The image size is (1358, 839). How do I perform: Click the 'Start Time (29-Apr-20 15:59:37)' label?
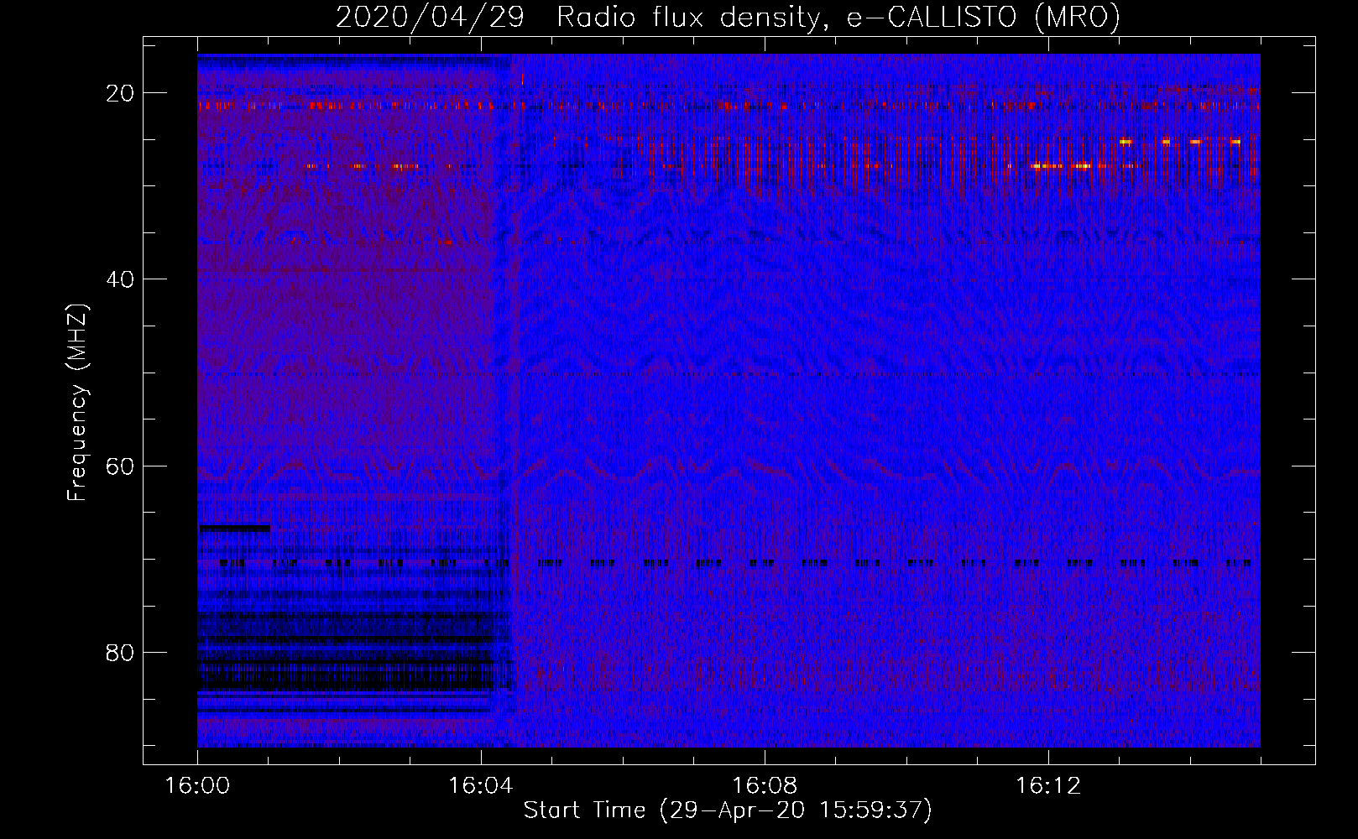click(728, 810)
